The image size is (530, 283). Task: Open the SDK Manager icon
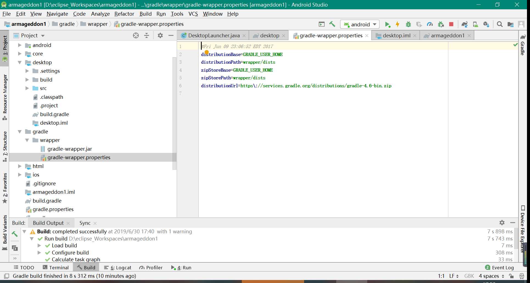(486, 24)
